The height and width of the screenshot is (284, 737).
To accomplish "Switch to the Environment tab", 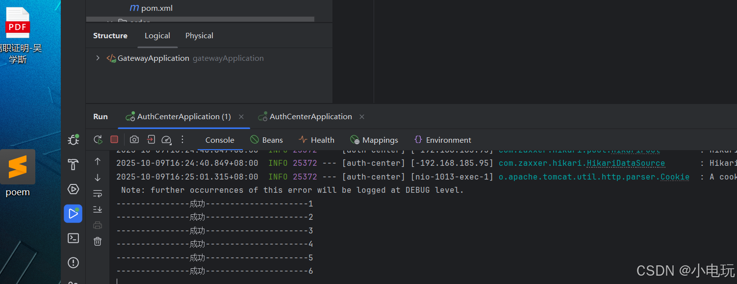I will point(443,140).
